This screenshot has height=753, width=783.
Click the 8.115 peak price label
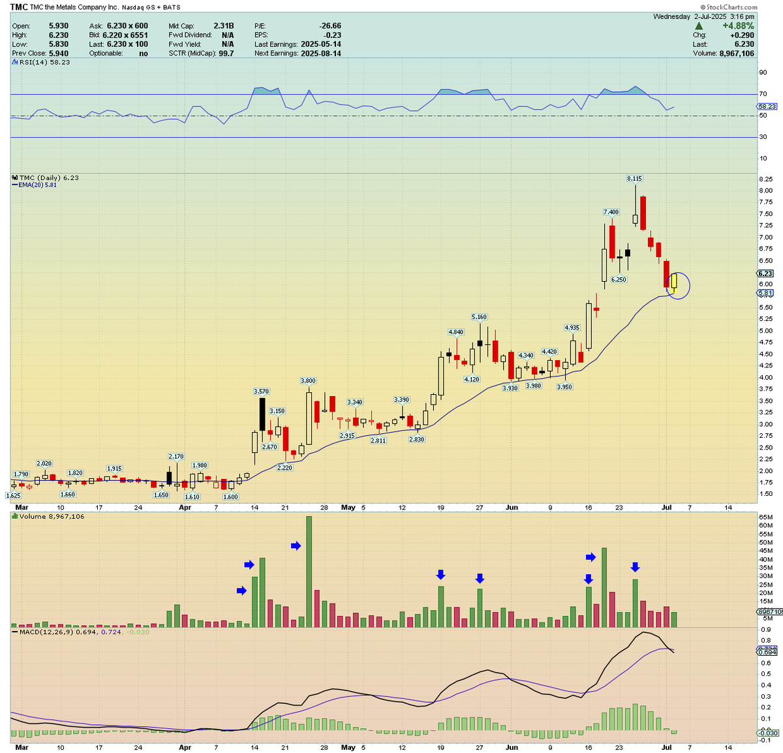pyautogui.click(x=634, y=179)
